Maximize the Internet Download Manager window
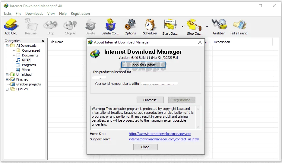Viewport: 282px width, 163px height. (260, 6)
